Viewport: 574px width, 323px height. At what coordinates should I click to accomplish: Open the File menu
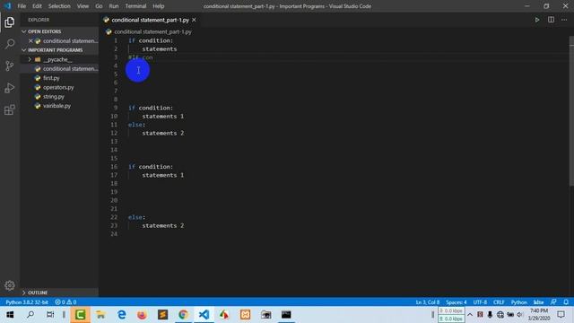pyautogui.click(x=22, y=6)
